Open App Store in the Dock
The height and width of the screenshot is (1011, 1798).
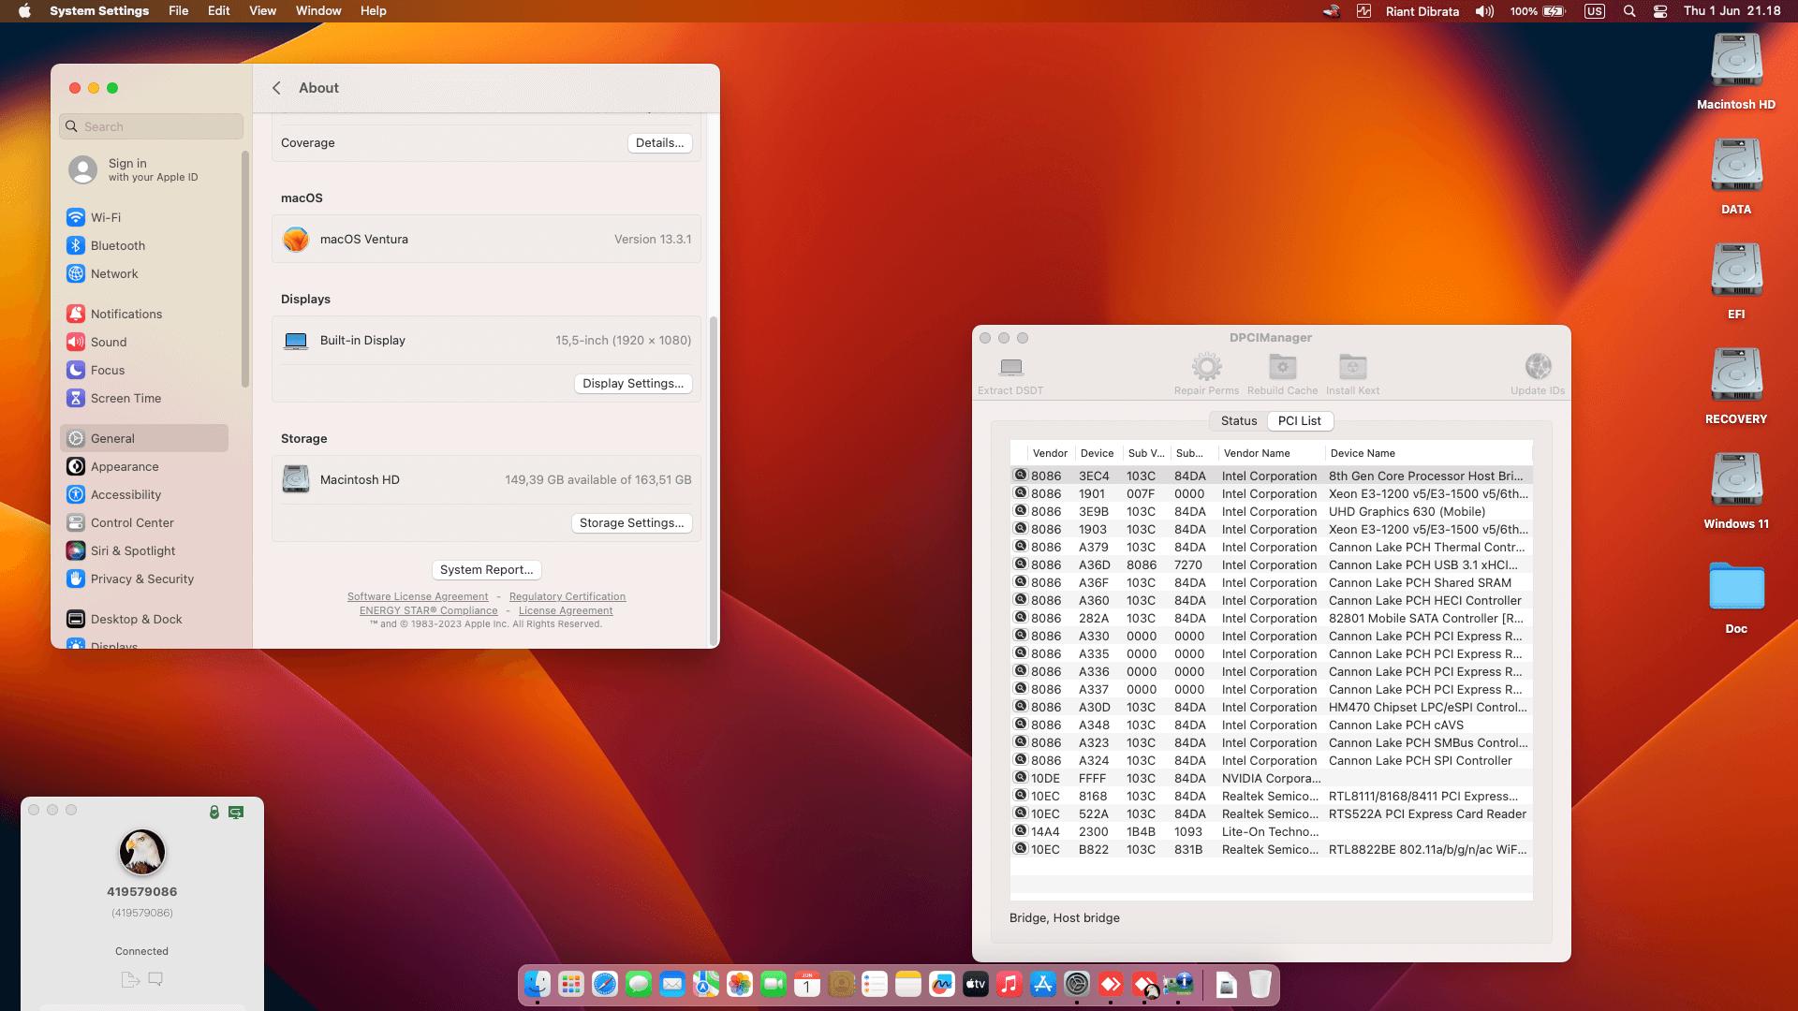1043,984
